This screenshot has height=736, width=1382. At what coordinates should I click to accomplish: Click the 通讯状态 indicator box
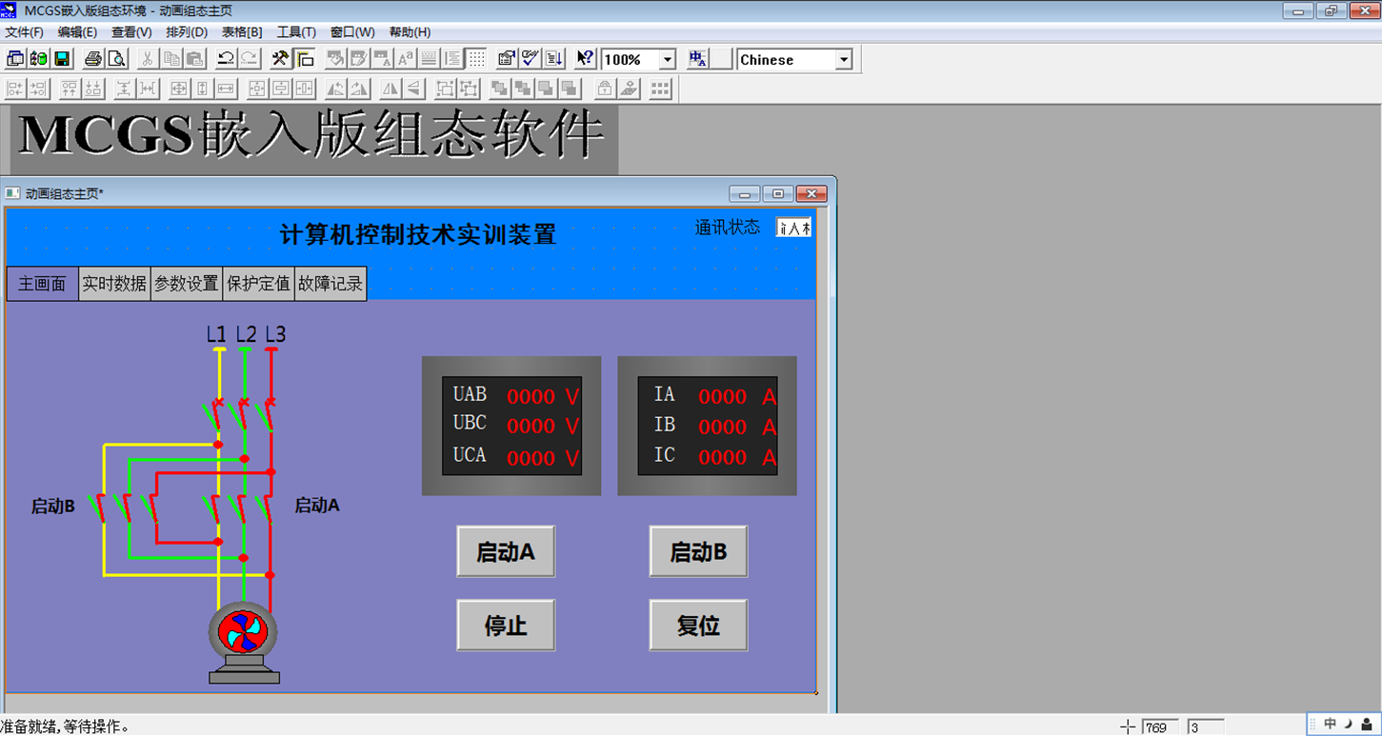(x=793, y=228)
